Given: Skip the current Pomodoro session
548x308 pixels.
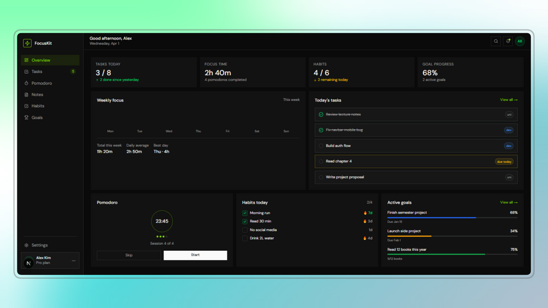Looking at the screenshot, I should click(129, 255).
